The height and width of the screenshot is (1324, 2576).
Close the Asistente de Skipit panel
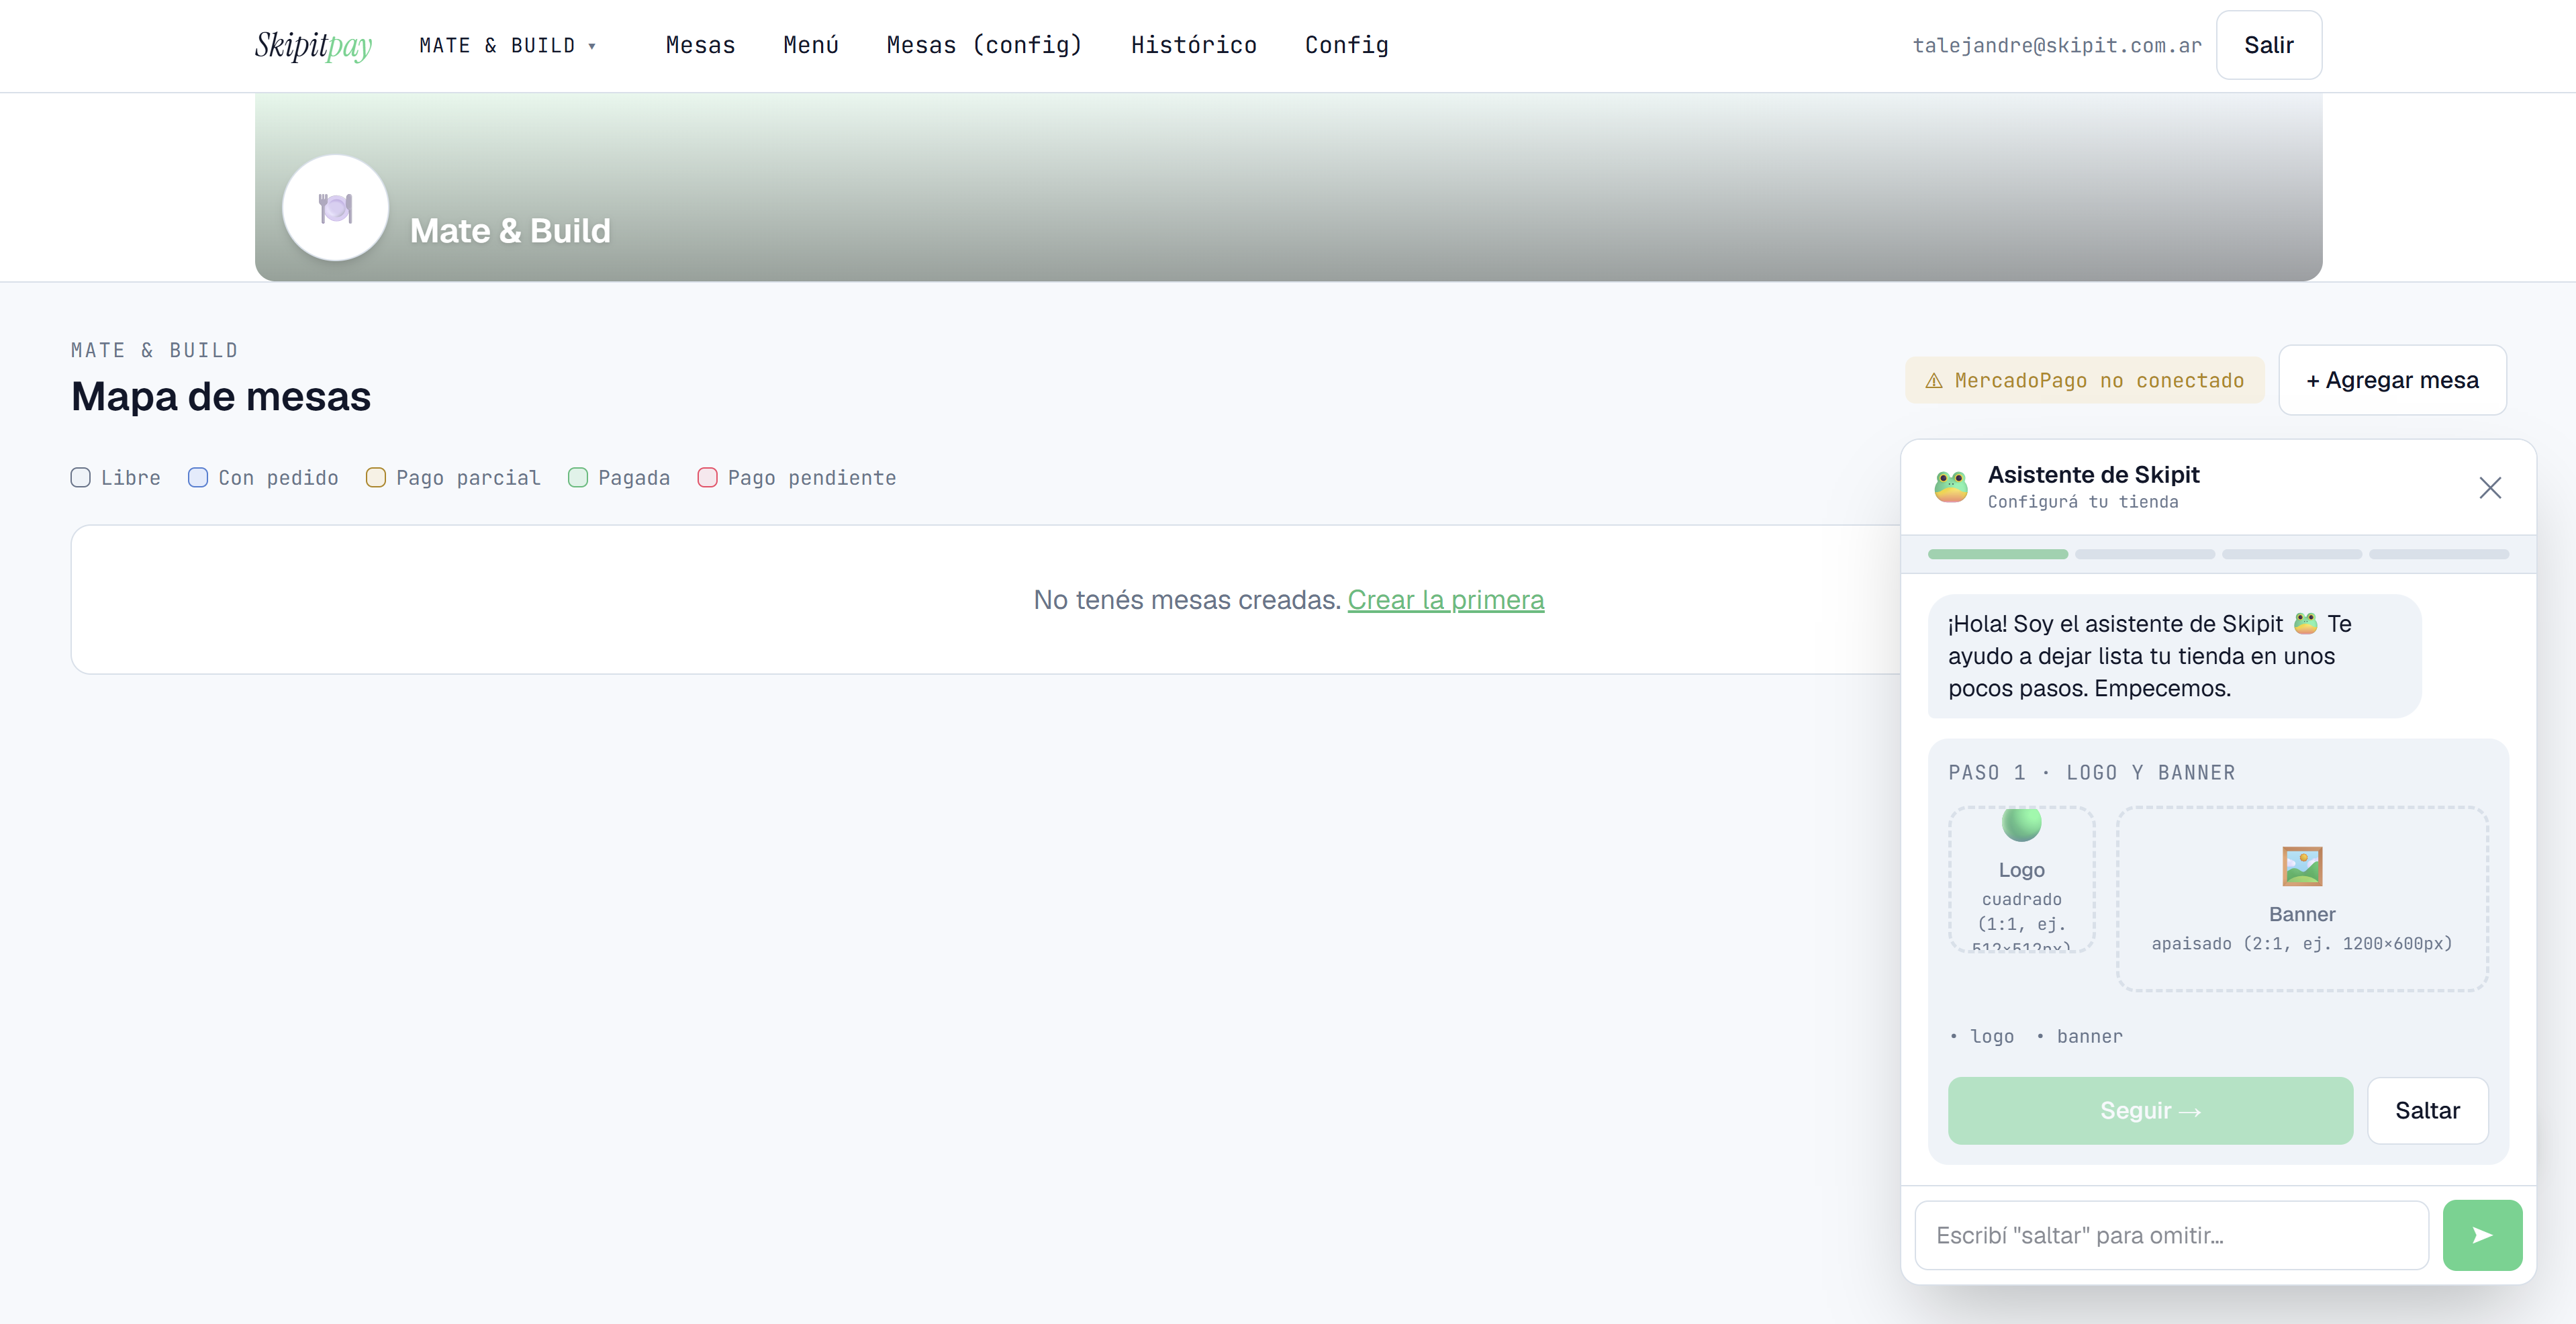(2490, 487)
